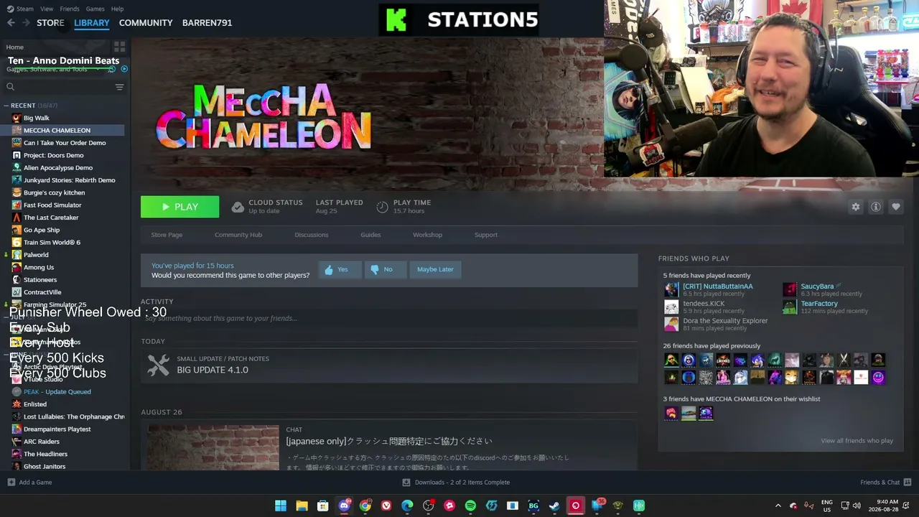
Task: Open the Community Hub link
Action: click(x=238, y=235)
